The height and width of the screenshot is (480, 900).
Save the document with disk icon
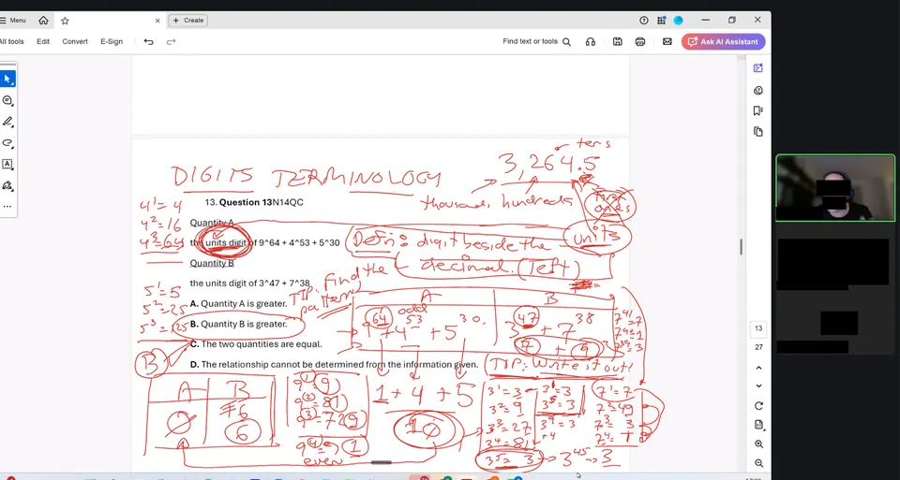(x=618, y=42)
